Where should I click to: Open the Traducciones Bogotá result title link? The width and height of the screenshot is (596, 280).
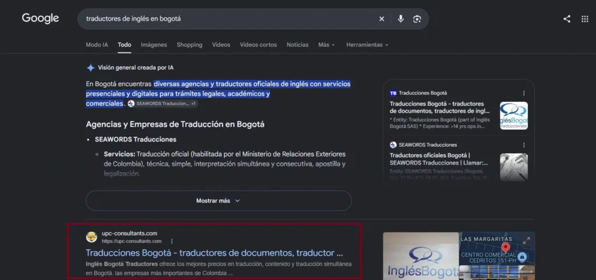coord(214,253)
